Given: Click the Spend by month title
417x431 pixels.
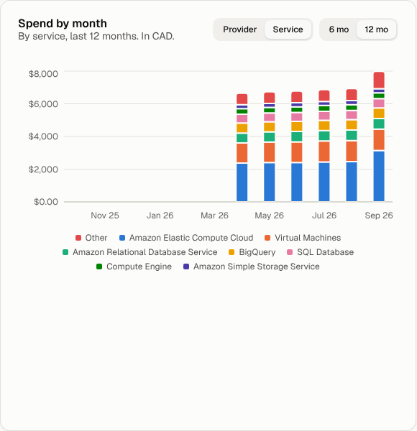Looking at the screenshot, I should coord(63,24).
